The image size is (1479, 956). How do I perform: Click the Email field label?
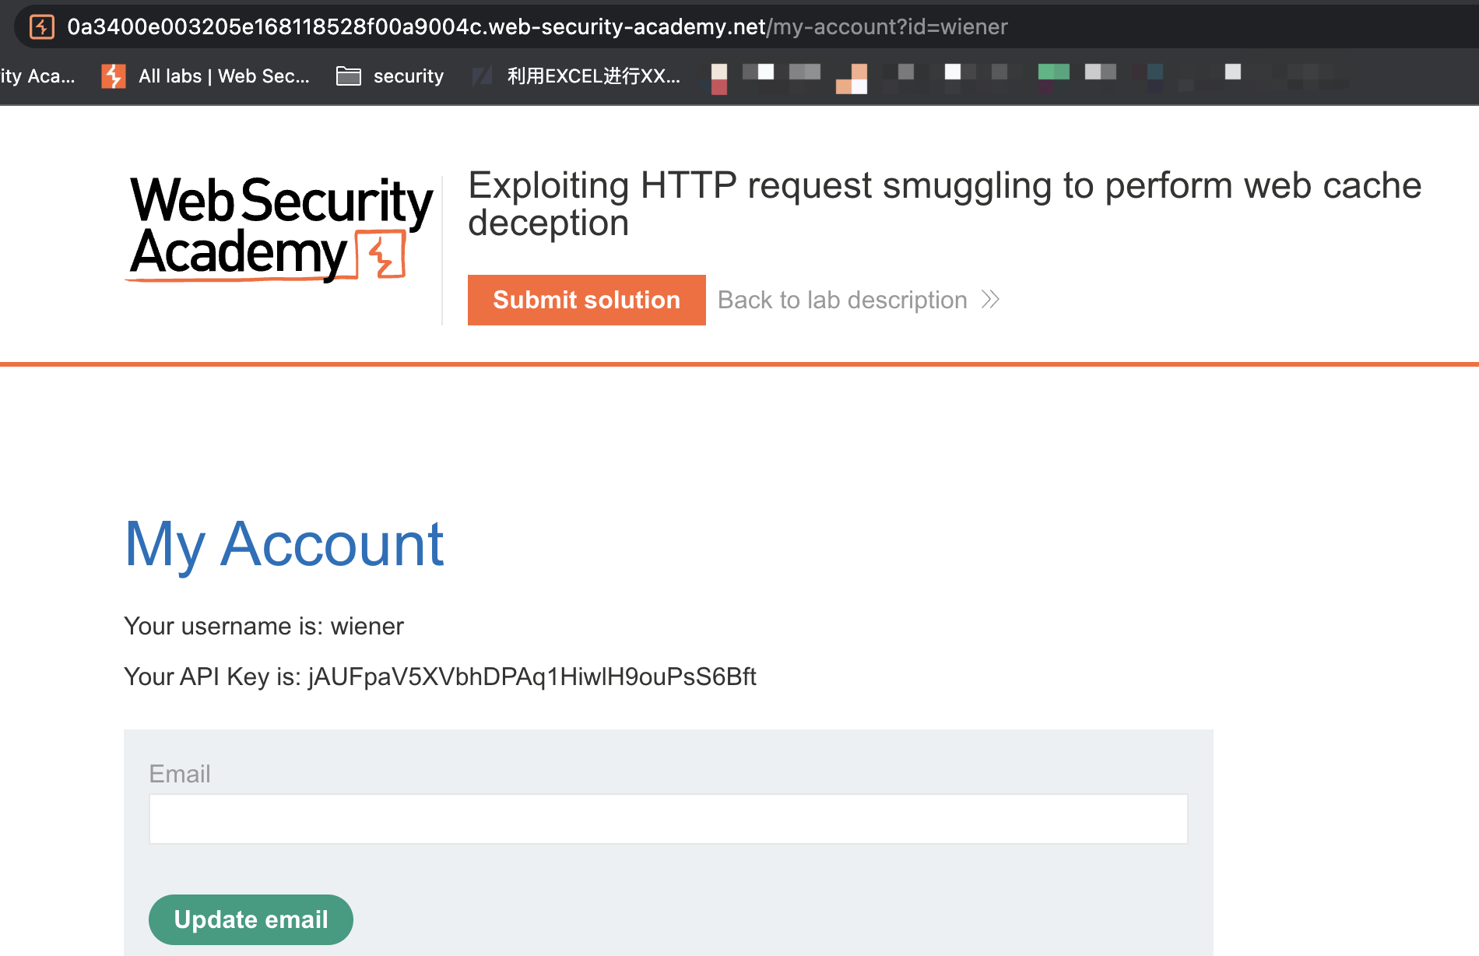click(x=180, y=774)
